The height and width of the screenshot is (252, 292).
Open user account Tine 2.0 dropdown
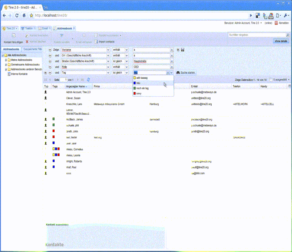(261, 23)
